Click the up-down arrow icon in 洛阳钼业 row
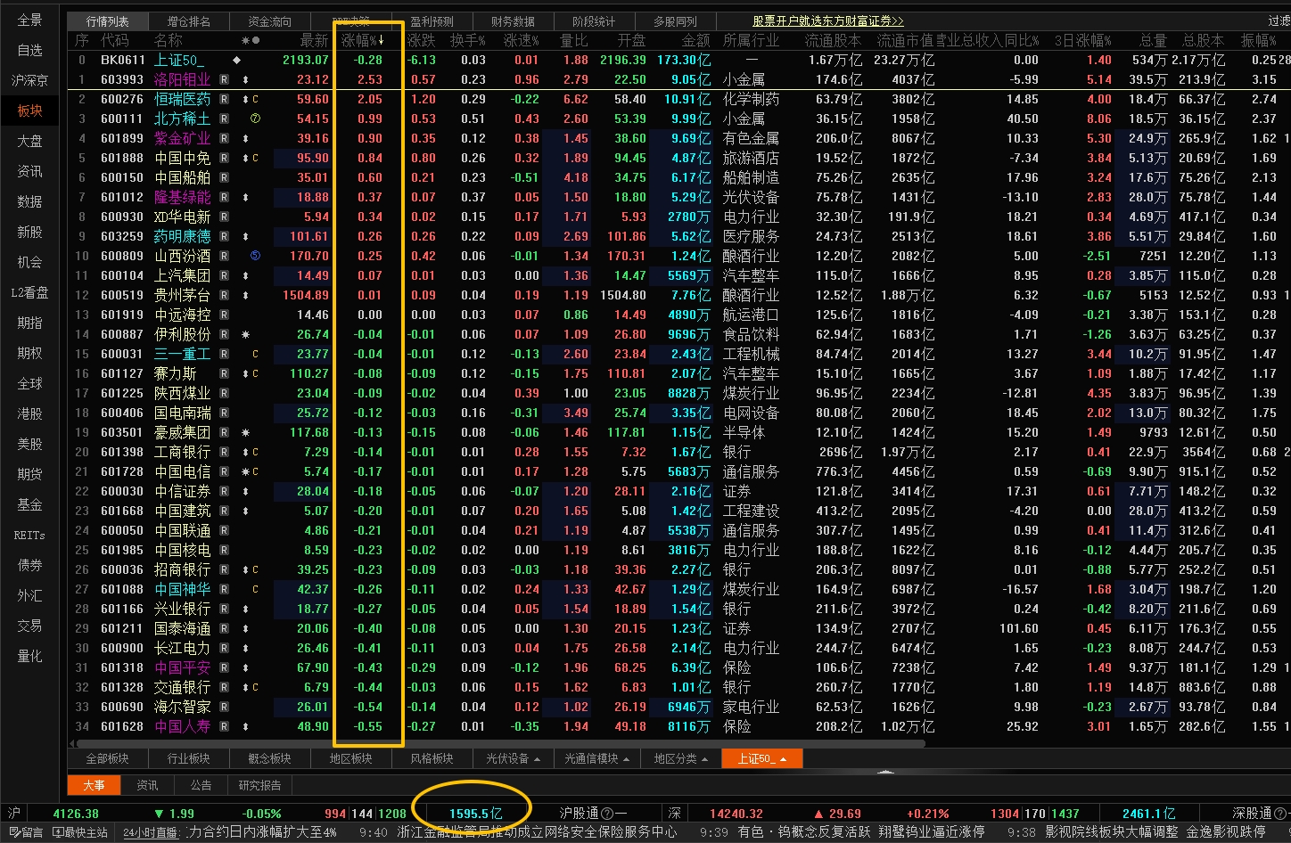 coord(246,79)
